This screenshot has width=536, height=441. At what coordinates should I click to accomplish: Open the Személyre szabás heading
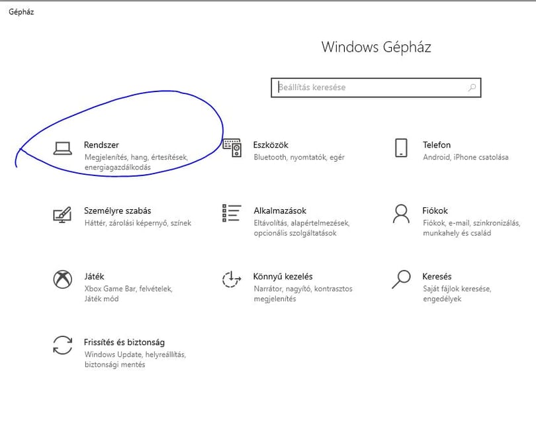point(118,211)
